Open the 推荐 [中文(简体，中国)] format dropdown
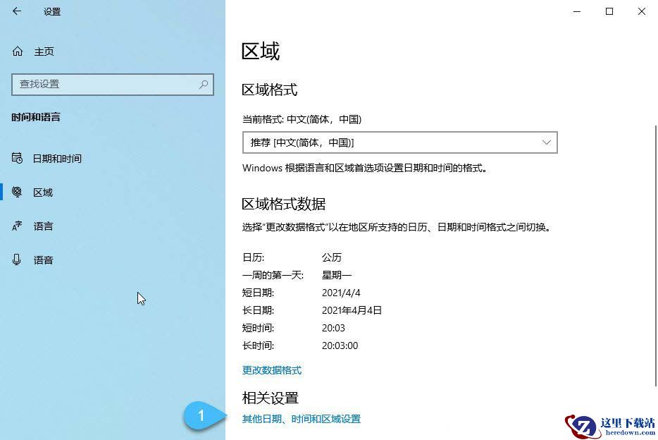 coord(400,142)
